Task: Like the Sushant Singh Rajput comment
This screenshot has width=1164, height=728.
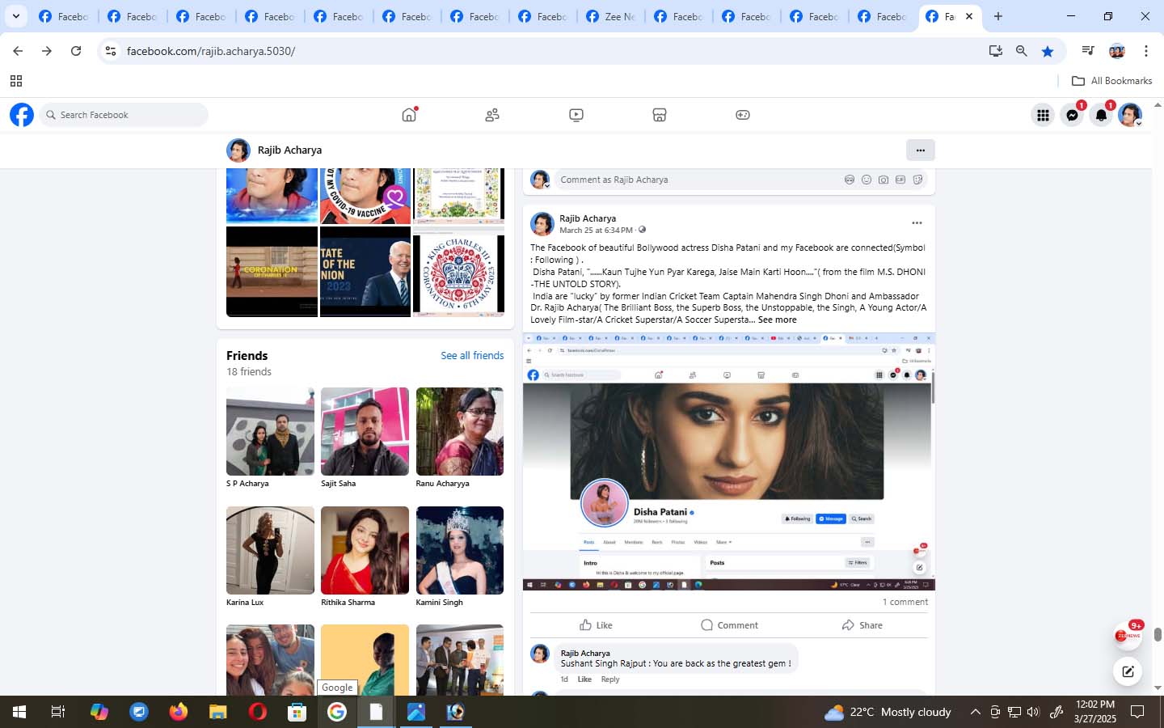Action: (x=584, y=679)
